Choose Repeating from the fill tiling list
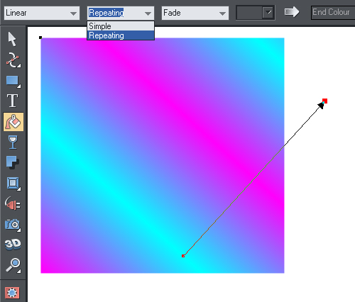Viewport: 355px width, 302px height. pyautogui.click(x=121, y=35)
